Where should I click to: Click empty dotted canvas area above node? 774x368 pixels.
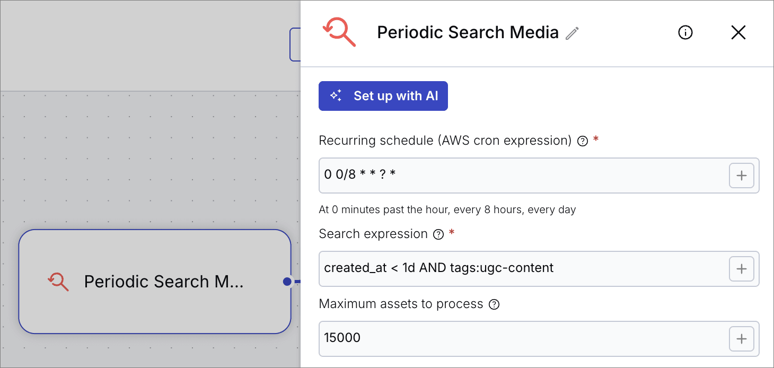148,159
